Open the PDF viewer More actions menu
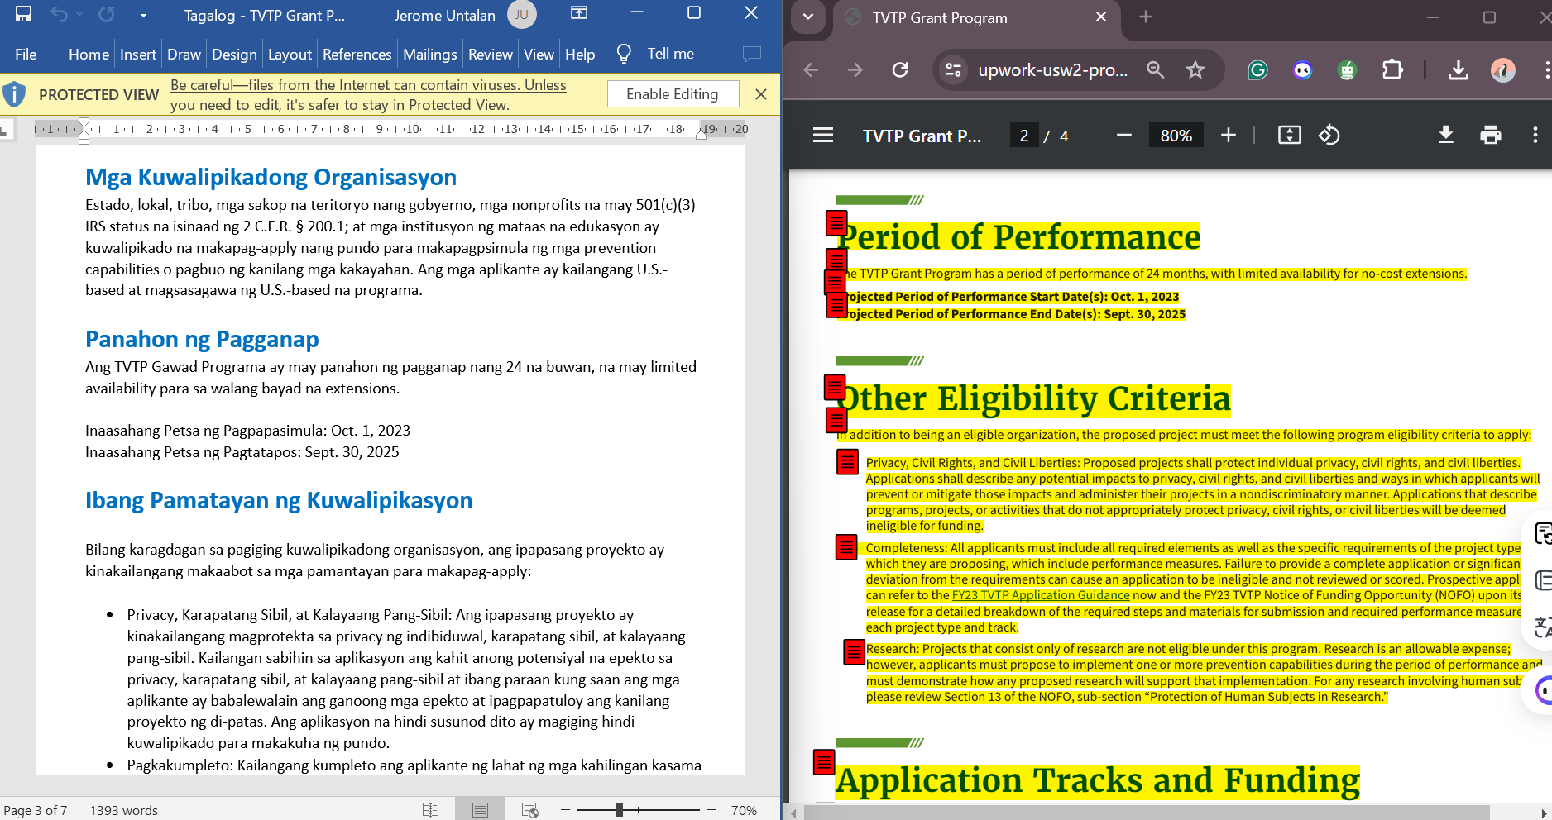Screen dimensions: 1552x820 [x=1535, y=135]
